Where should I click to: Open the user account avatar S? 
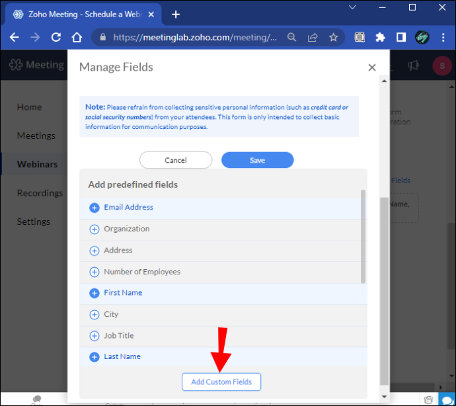(441, 65)
